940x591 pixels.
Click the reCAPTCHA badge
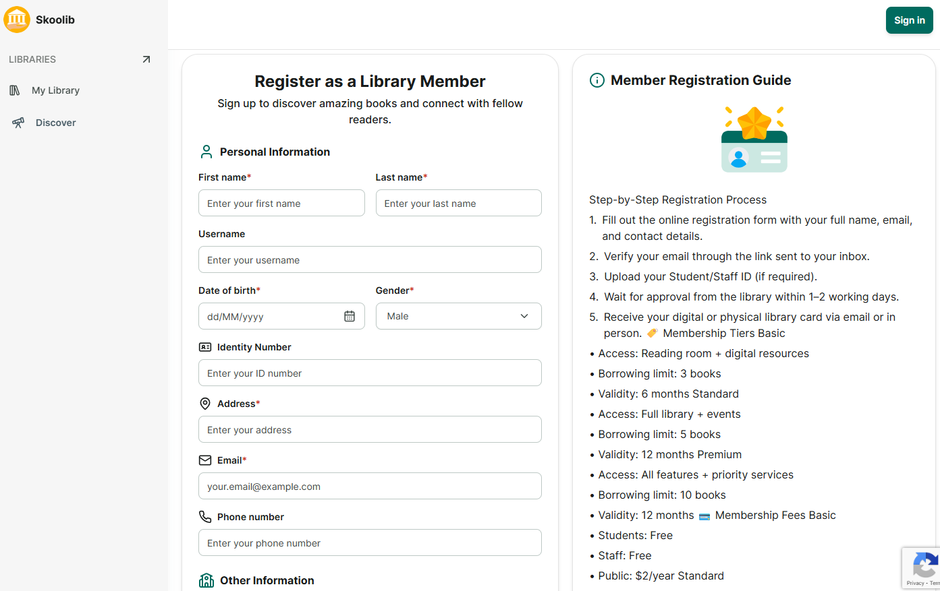coord(921,568)
